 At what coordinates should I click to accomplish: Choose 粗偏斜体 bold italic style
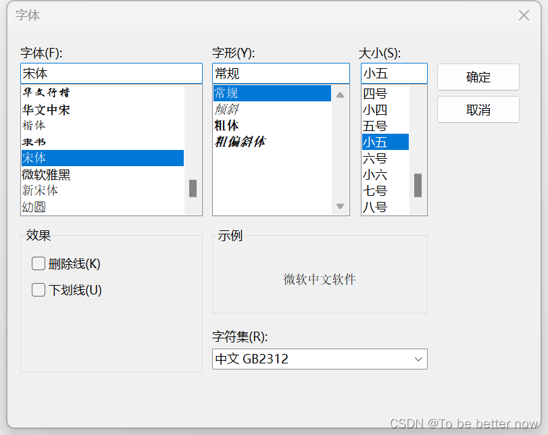(x=272, y=141)
